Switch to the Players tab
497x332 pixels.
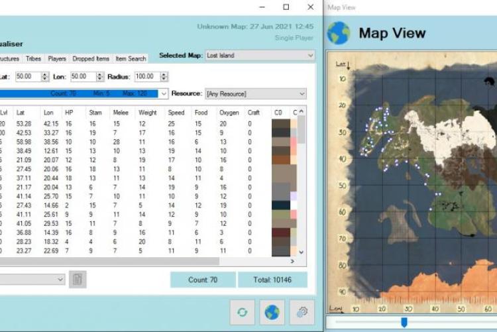[x=57, y=59]
